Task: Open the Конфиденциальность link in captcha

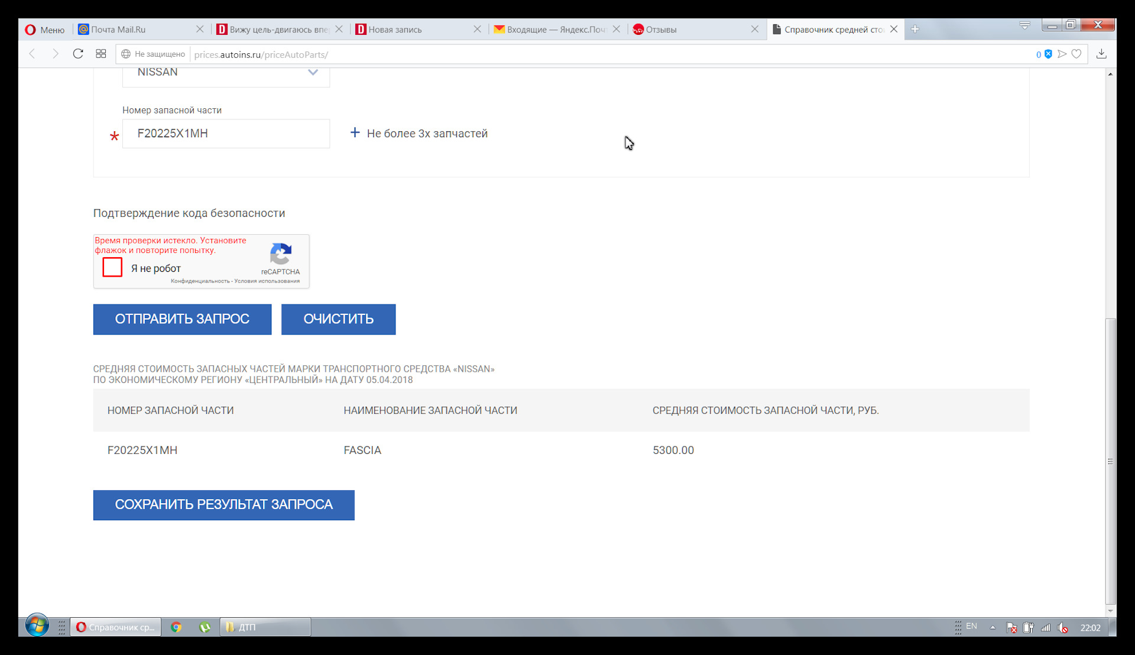Action: pyautogui.click(x=200, y=281)
